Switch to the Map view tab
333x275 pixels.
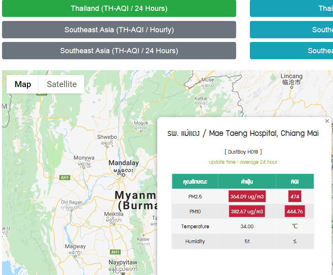(x=23, y=84)
